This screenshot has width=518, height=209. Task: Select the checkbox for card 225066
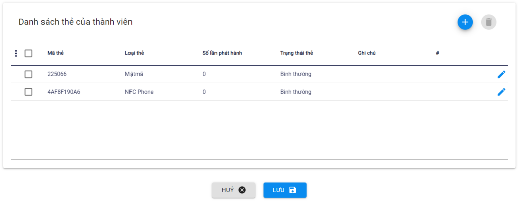[28, 74]
